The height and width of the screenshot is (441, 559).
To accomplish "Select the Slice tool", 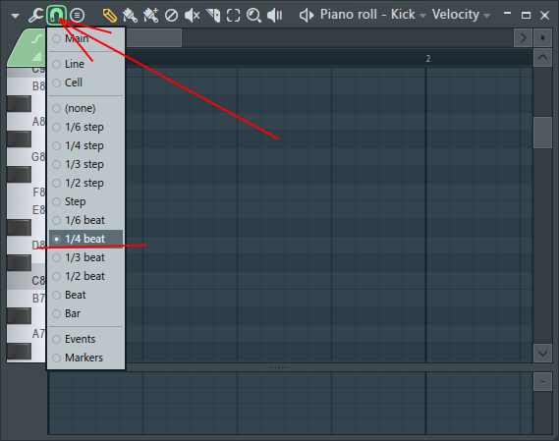I will [213, 16].
